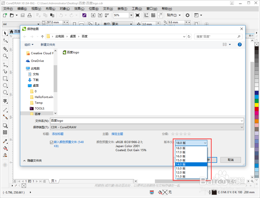The width and height of the screenshot is (260, 198).
Task: Select the Zoom magnifier tool
Action: point(5,56)
